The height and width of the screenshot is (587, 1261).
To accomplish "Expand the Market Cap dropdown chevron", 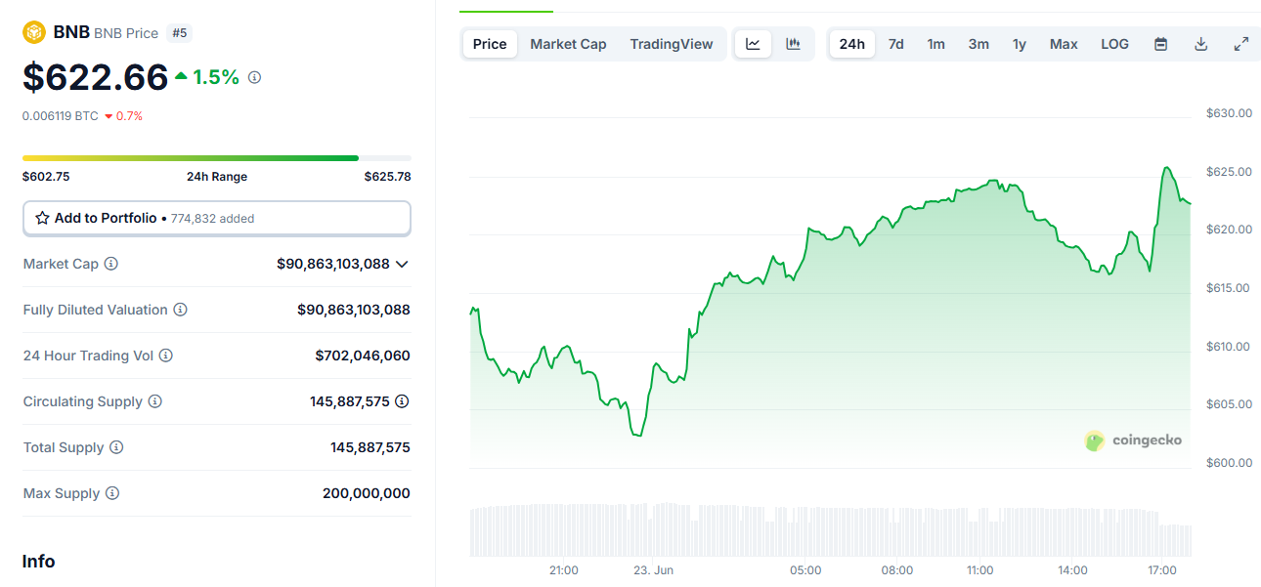I will click(402, 264).
